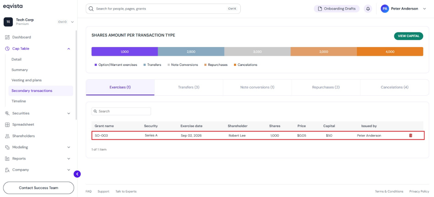Click the Spreadsheet grid icon
Screen dimensions: 434x197
coord(8,125)
